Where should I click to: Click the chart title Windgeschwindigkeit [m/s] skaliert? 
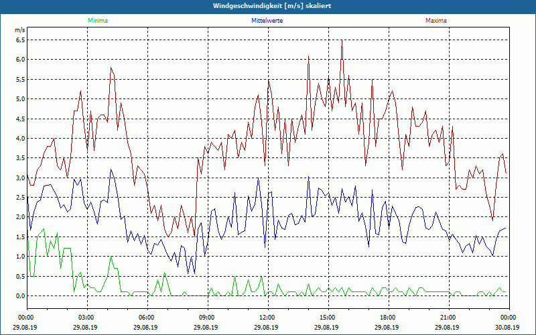[x=272, y=6]
